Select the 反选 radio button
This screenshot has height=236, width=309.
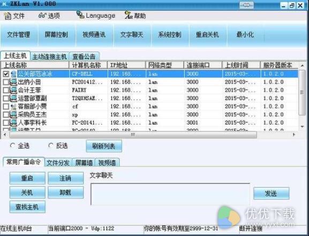[x=51, y=146]
